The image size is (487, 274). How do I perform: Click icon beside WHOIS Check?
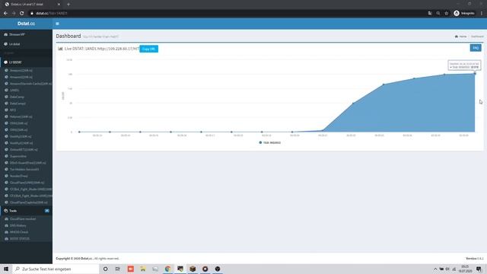6,232
